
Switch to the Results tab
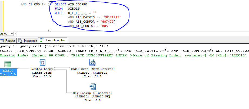(10, 40)
